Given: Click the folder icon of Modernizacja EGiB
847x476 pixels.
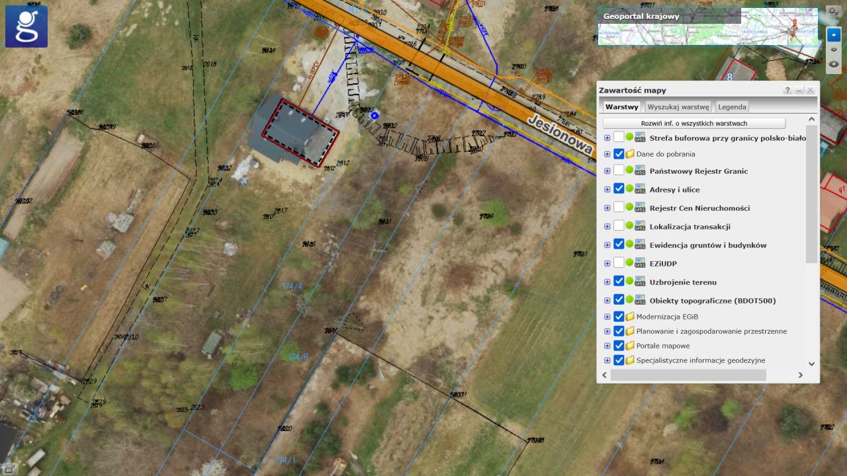Looking at the screenshot, I should (x=630, y=317).
